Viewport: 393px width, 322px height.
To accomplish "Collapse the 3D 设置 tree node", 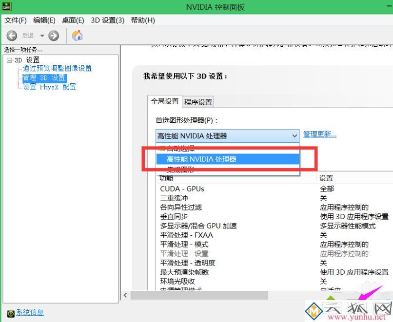I will tap(11, 59).
